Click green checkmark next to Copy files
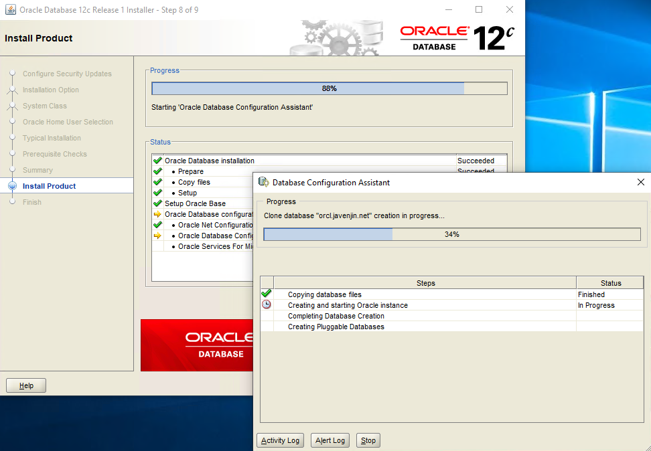This screenshot has height=451, width=651. [x=157, y=182]
